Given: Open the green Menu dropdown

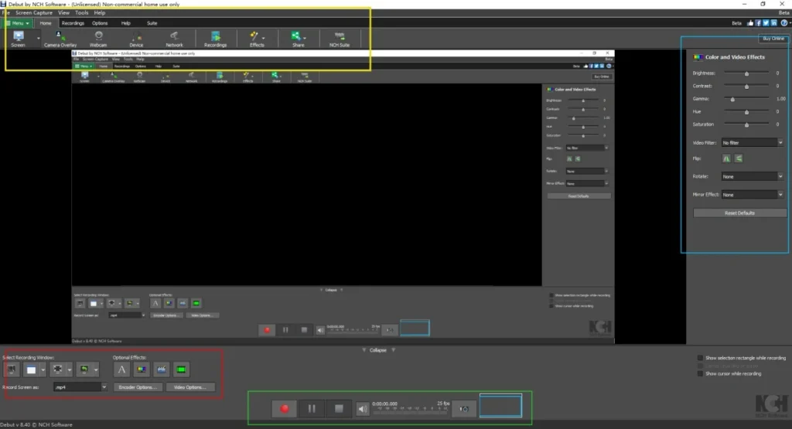Looking at the screenshot, I should pos(18,23).
